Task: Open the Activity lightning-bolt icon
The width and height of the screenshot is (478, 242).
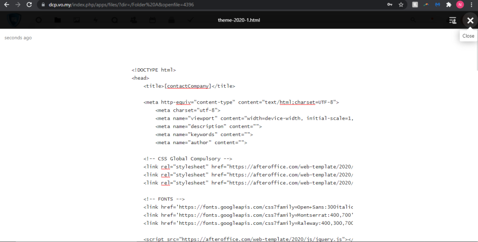Action: 96,21
